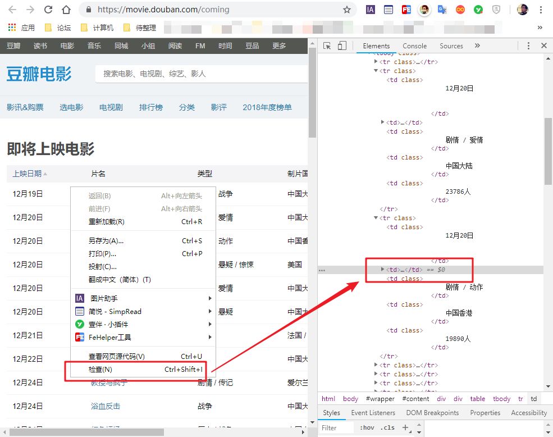553x437 pixels.
Task: Select the Elements tab
Action: coord(376,46)
